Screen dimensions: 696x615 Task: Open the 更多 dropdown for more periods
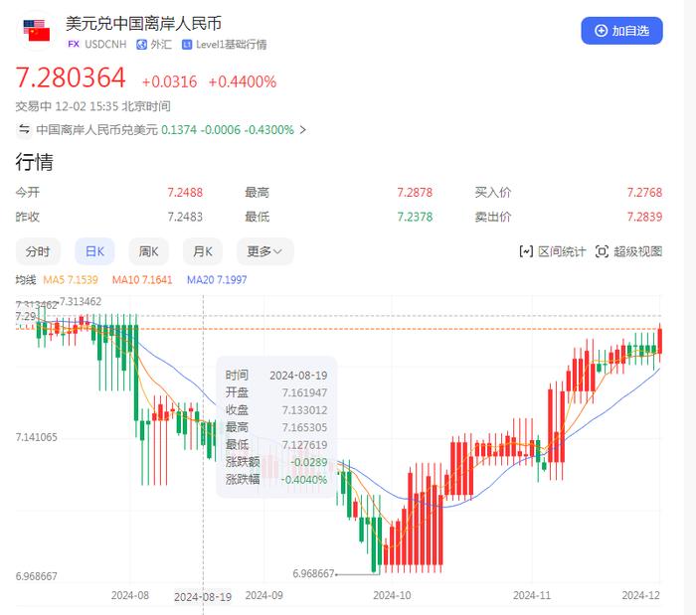264,251
